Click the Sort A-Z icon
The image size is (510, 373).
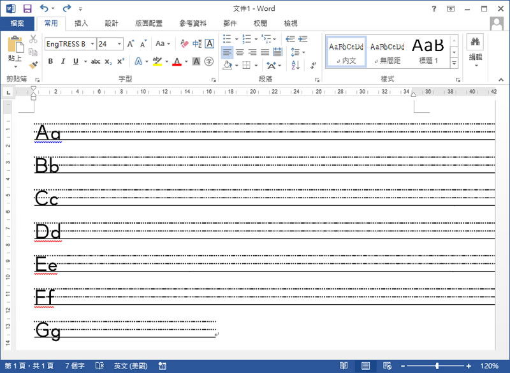point(295,65)
